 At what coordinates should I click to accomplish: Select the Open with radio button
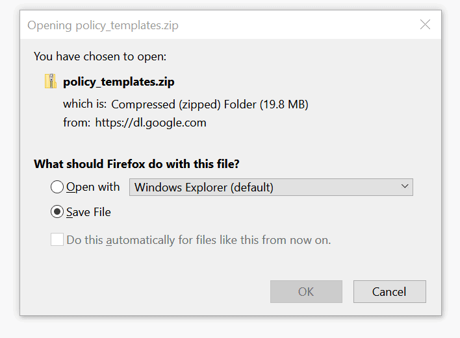[57, 187]
